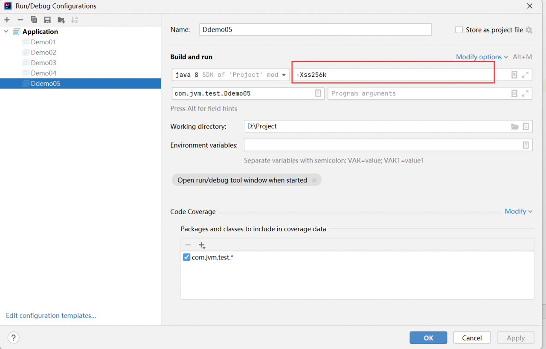Select the Ddemo05 configuration
Screen dimensions: 546x349
click(80, 84)
